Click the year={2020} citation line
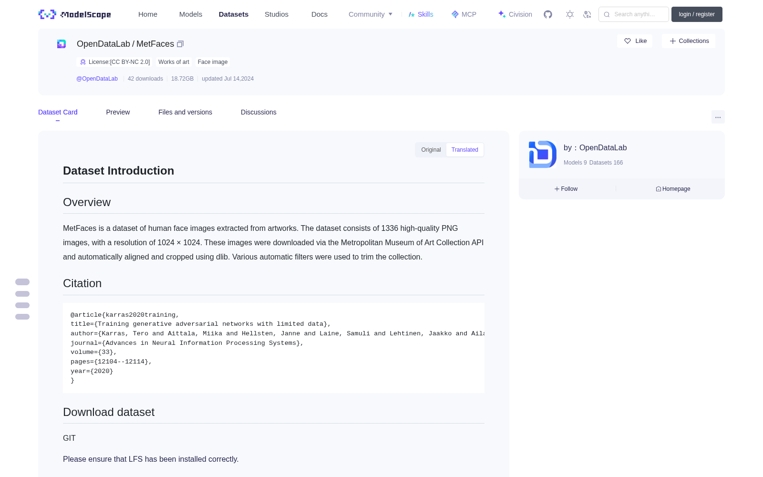The width and height of the screenshot is (763, 477). (x=92, y=371)
